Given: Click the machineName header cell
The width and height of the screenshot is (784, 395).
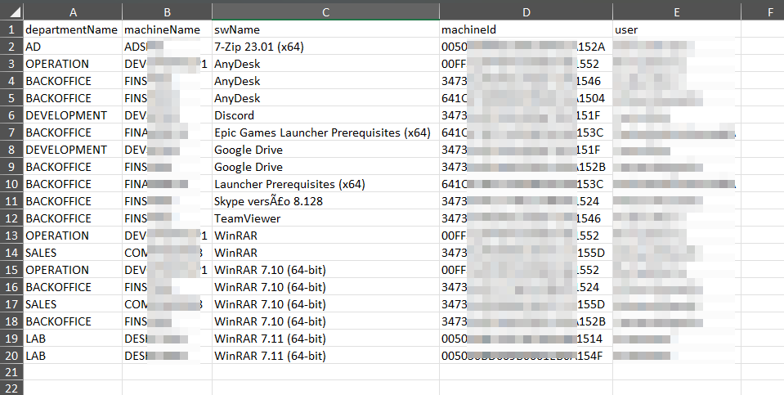Looking at the screenshot, I should [x=167, y=29].
